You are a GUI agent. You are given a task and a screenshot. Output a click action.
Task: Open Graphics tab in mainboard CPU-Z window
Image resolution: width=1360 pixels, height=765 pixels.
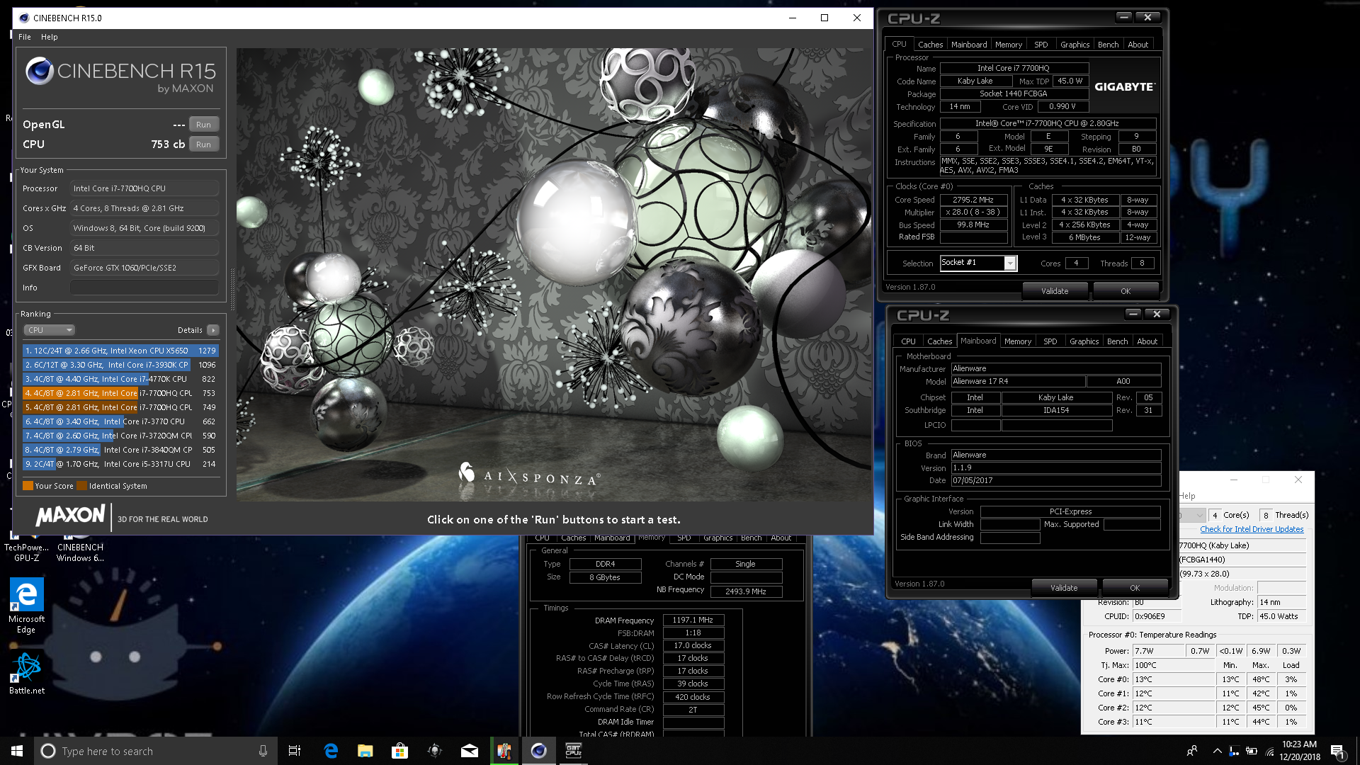coord(1084,341)
